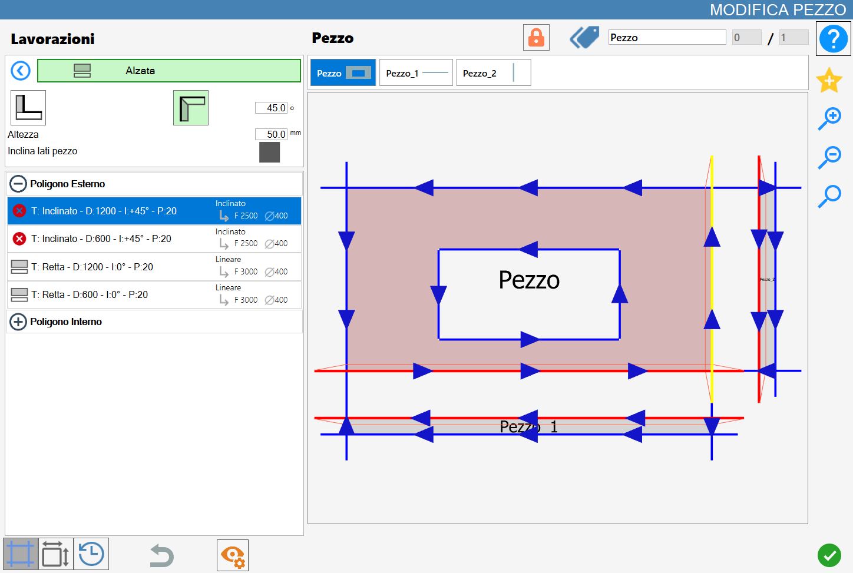Viewport: 853px width, 573px height.
Task: Open the help question mark button
Action: (x=833, y=39)
